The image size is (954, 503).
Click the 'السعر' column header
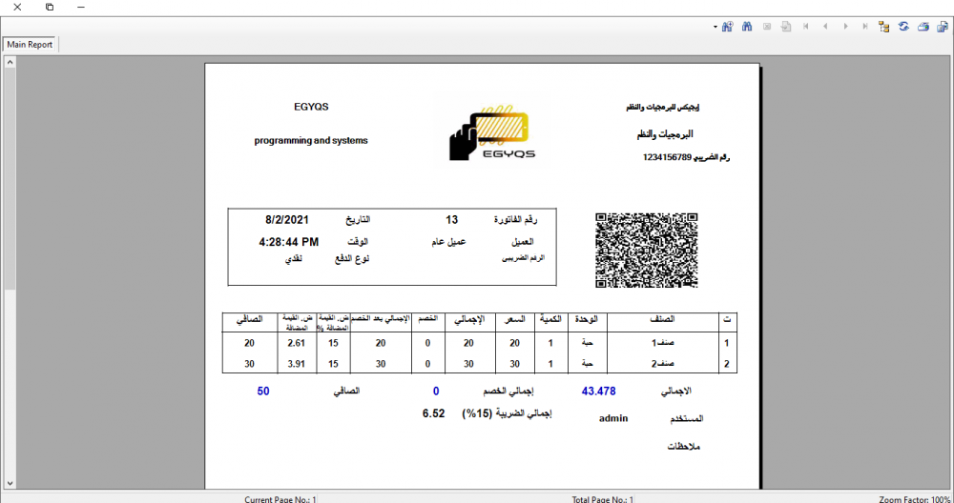pyautogui.click(x=515, y=319)
